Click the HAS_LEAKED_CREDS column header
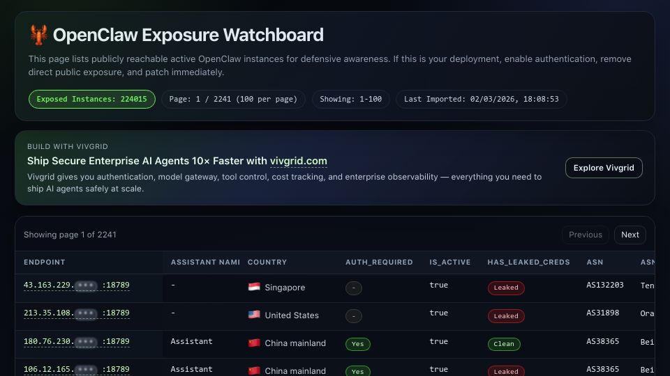 (528, 263)
